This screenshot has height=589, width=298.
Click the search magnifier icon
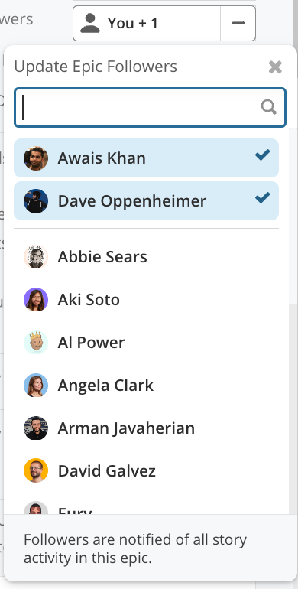pyautogui.click(x=269, y=107)
